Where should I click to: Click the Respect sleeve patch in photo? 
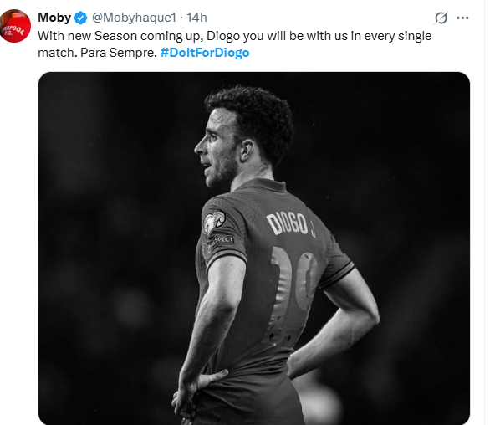pyautogui.click(x=223, y=240)
